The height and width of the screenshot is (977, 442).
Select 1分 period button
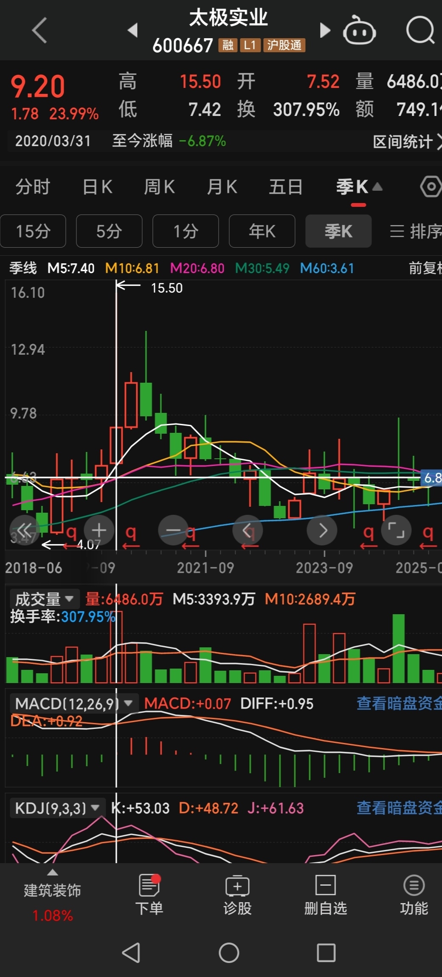coord(186,231)
